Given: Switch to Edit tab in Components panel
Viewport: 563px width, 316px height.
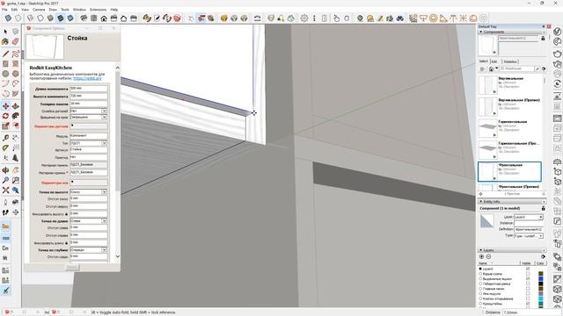Looking at the screenshot, I should 494,61.
